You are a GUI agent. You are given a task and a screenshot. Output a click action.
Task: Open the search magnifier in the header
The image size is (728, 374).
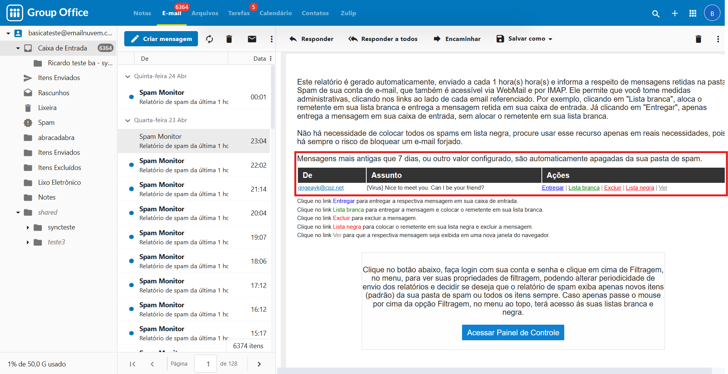655,14
